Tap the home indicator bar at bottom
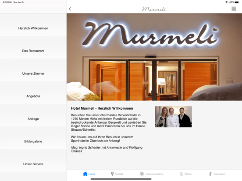Image resolution: width=242 pixels, height=181 pixels. [x=121, y=179]
